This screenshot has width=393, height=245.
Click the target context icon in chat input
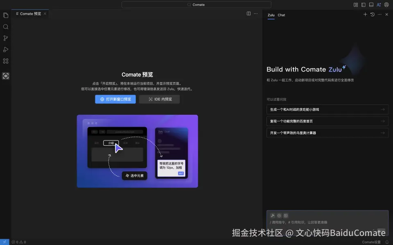[x=279, y=216]
